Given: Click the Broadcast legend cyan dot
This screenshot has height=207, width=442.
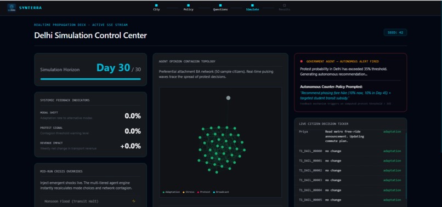Looking at the screenshot, I should [x=214, y=192].
